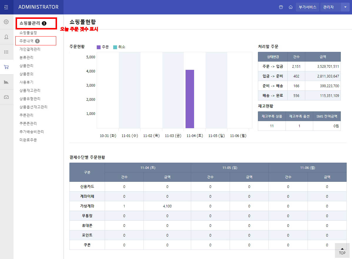Open member management via the user icon

[x=6, y=37]
